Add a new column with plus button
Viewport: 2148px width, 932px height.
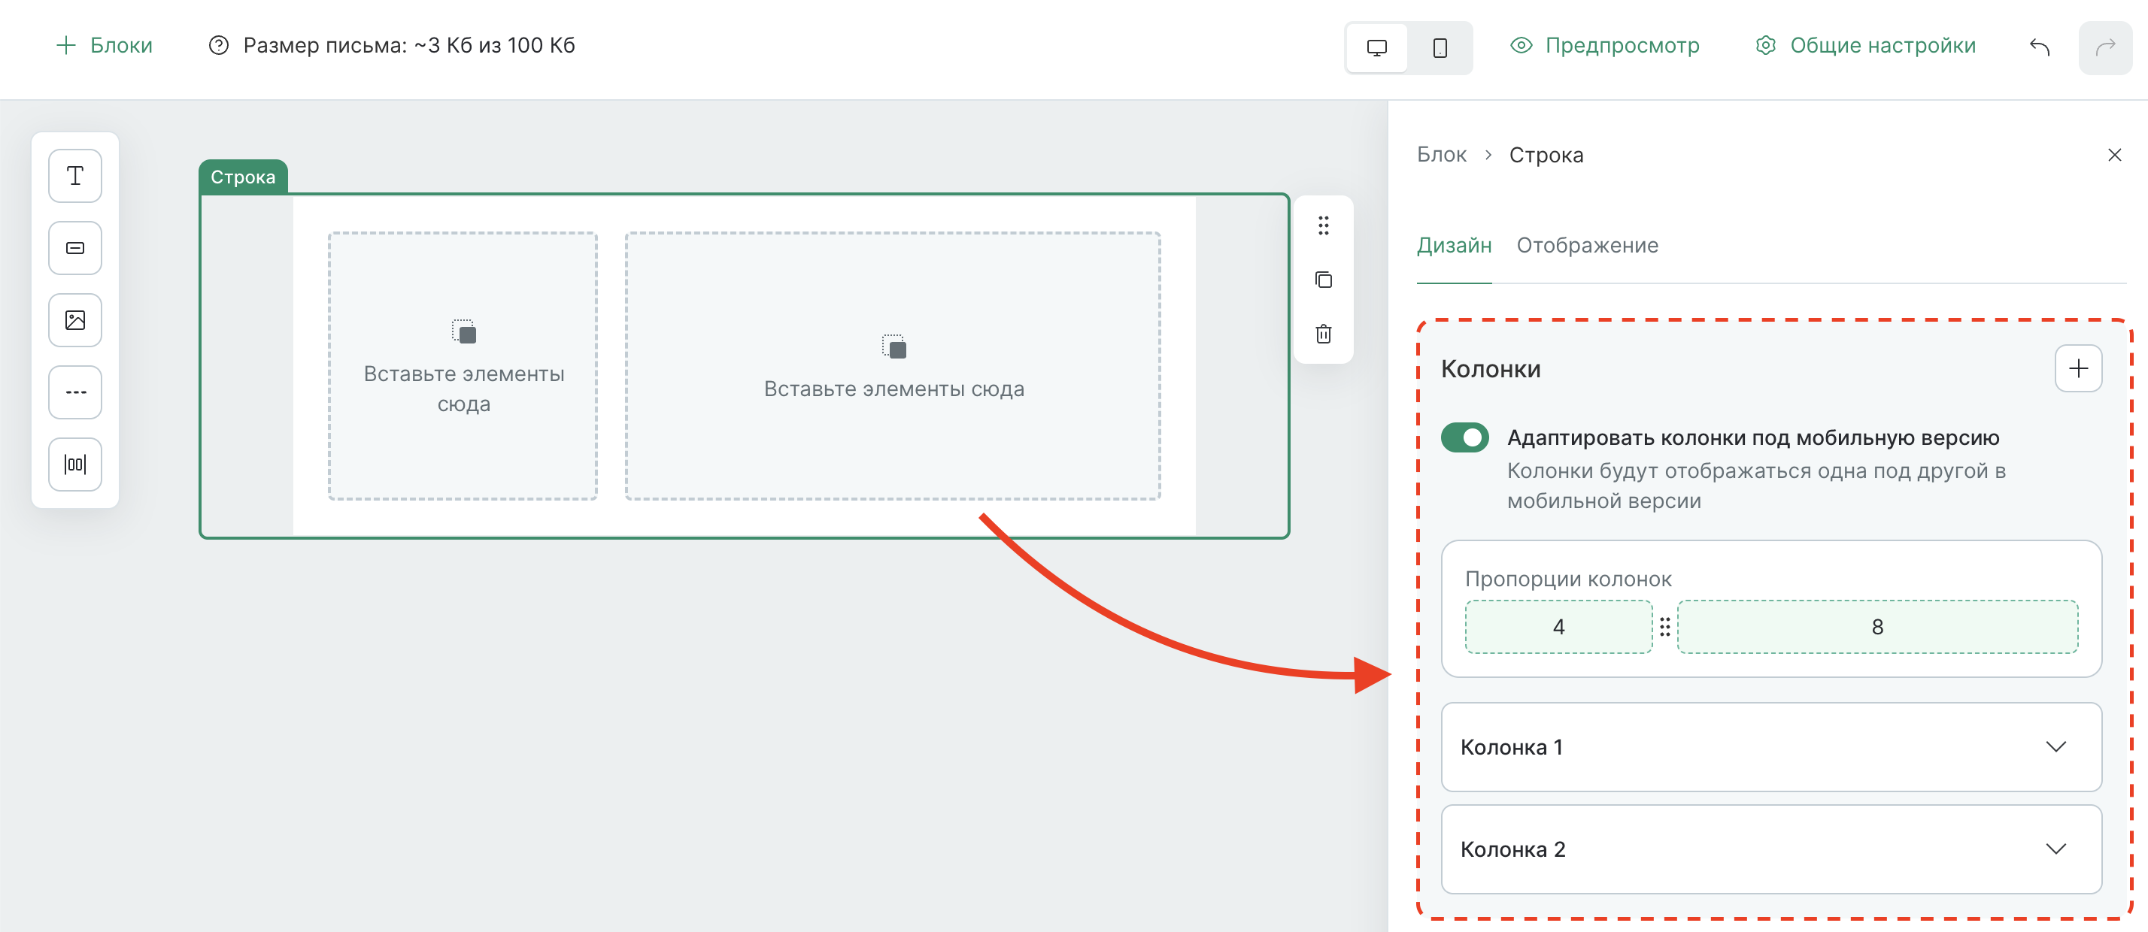coord(2078,368)
